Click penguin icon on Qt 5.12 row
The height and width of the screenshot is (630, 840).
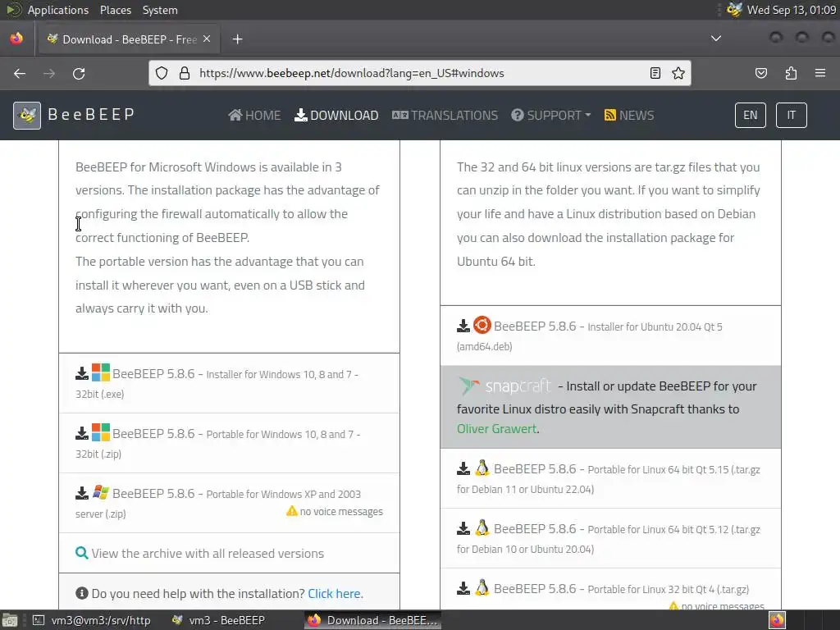(482, 528)
